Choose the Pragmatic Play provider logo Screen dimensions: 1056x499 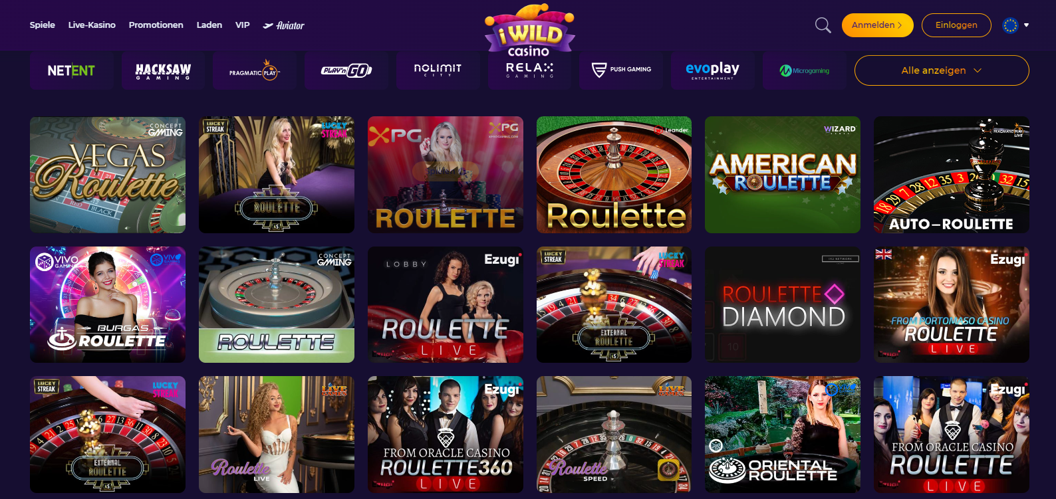pyautogui.click(x=255, y=70)
